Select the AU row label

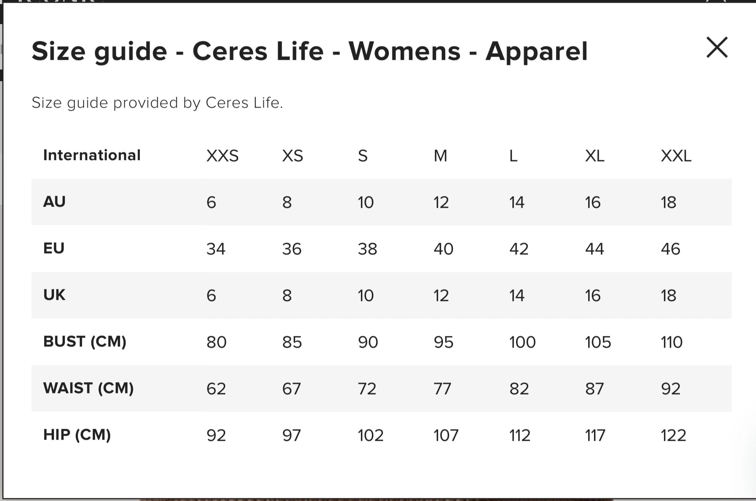pos(54,202)
